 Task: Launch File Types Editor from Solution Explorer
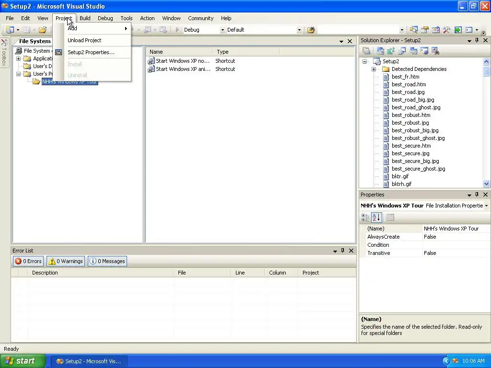click(x=402, y=51)
